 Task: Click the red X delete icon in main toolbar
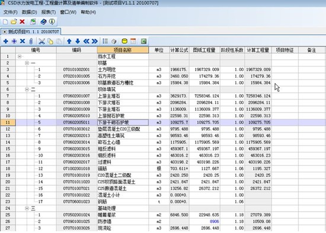click(22, 21)
